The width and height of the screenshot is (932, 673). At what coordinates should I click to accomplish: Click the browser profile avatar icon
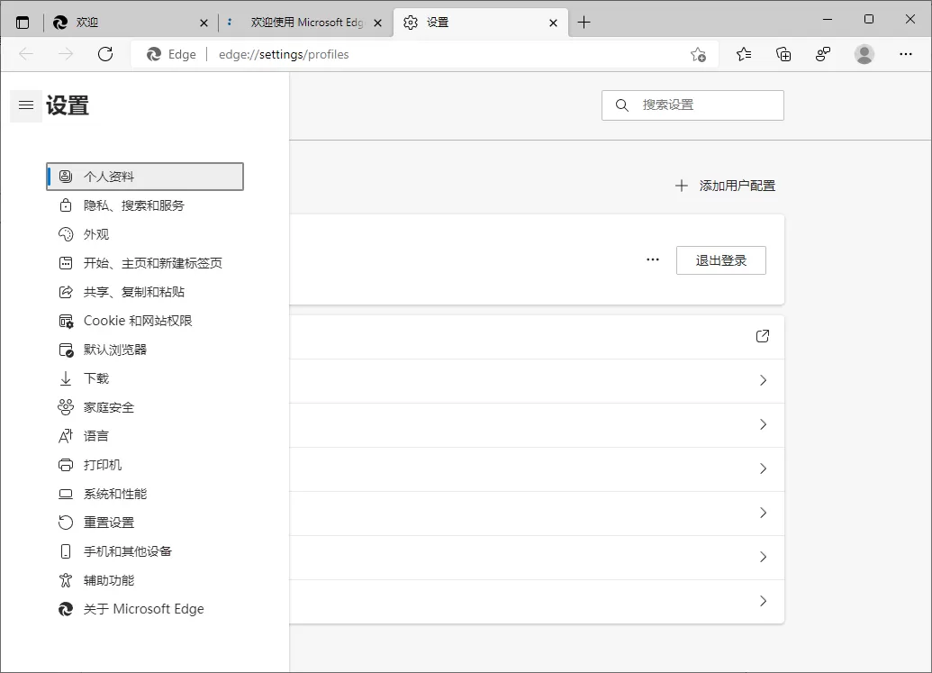pyautogui.click(x=864, y=54)
